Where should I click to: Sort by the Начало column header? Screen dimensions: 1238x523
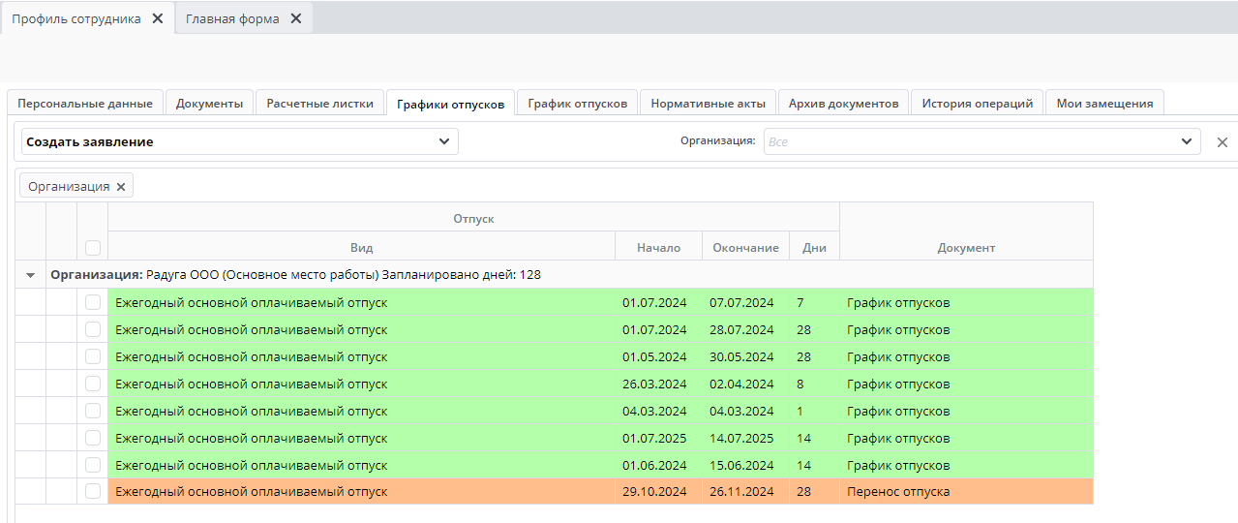(x=658, y=247)
